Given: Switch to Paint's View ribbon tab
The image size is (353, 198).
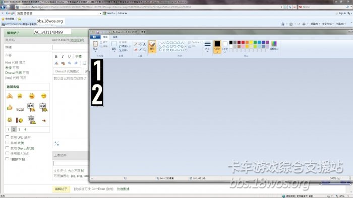Looking at the screenshot, I should tap(115, 37).
